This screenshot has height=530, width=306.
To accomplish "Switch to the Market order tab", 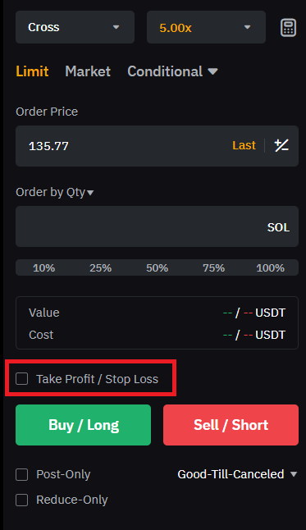I will click(x=88, y=71).
